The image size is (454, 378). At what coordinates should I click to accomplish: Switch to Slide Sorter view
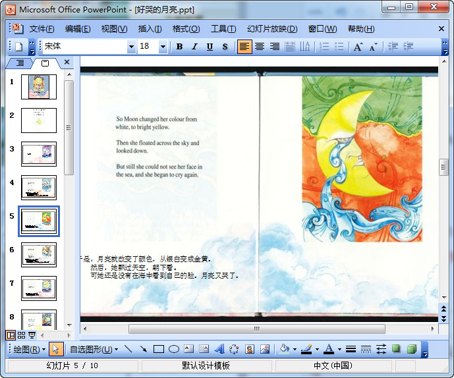click(x=22, y=335)
